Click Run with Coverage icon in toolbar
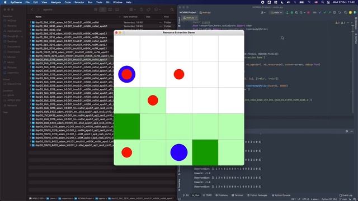Screen dimensions: 358x201 coord(296,12)
